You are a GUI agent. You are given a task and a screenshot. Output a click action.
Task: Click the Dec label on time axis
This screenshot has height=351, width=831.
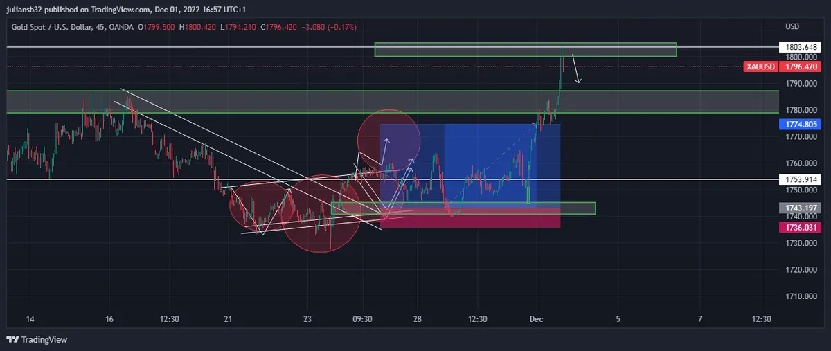tap(536, 319)
